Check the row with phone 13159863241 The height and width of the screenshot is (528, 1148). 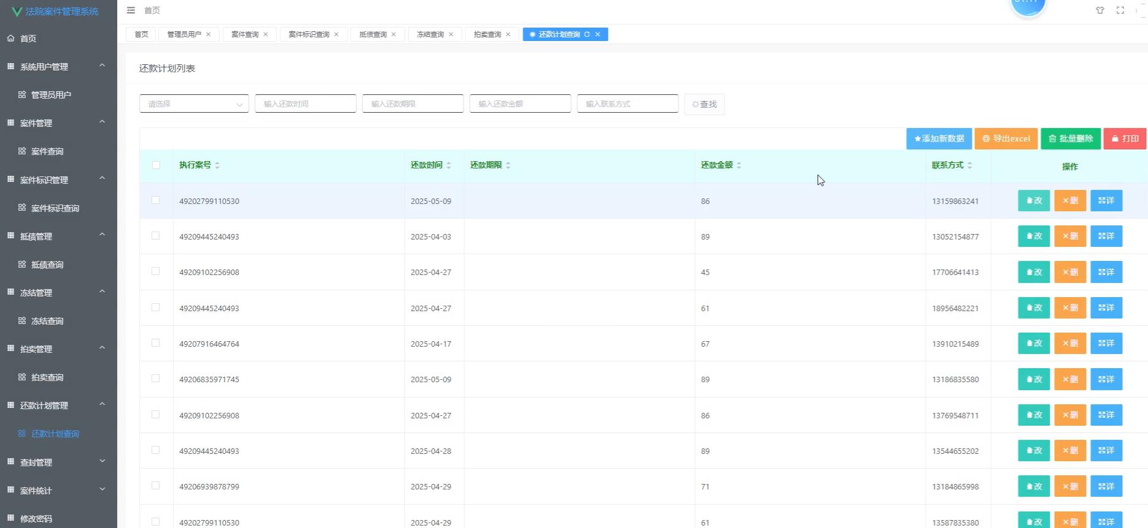155,200
